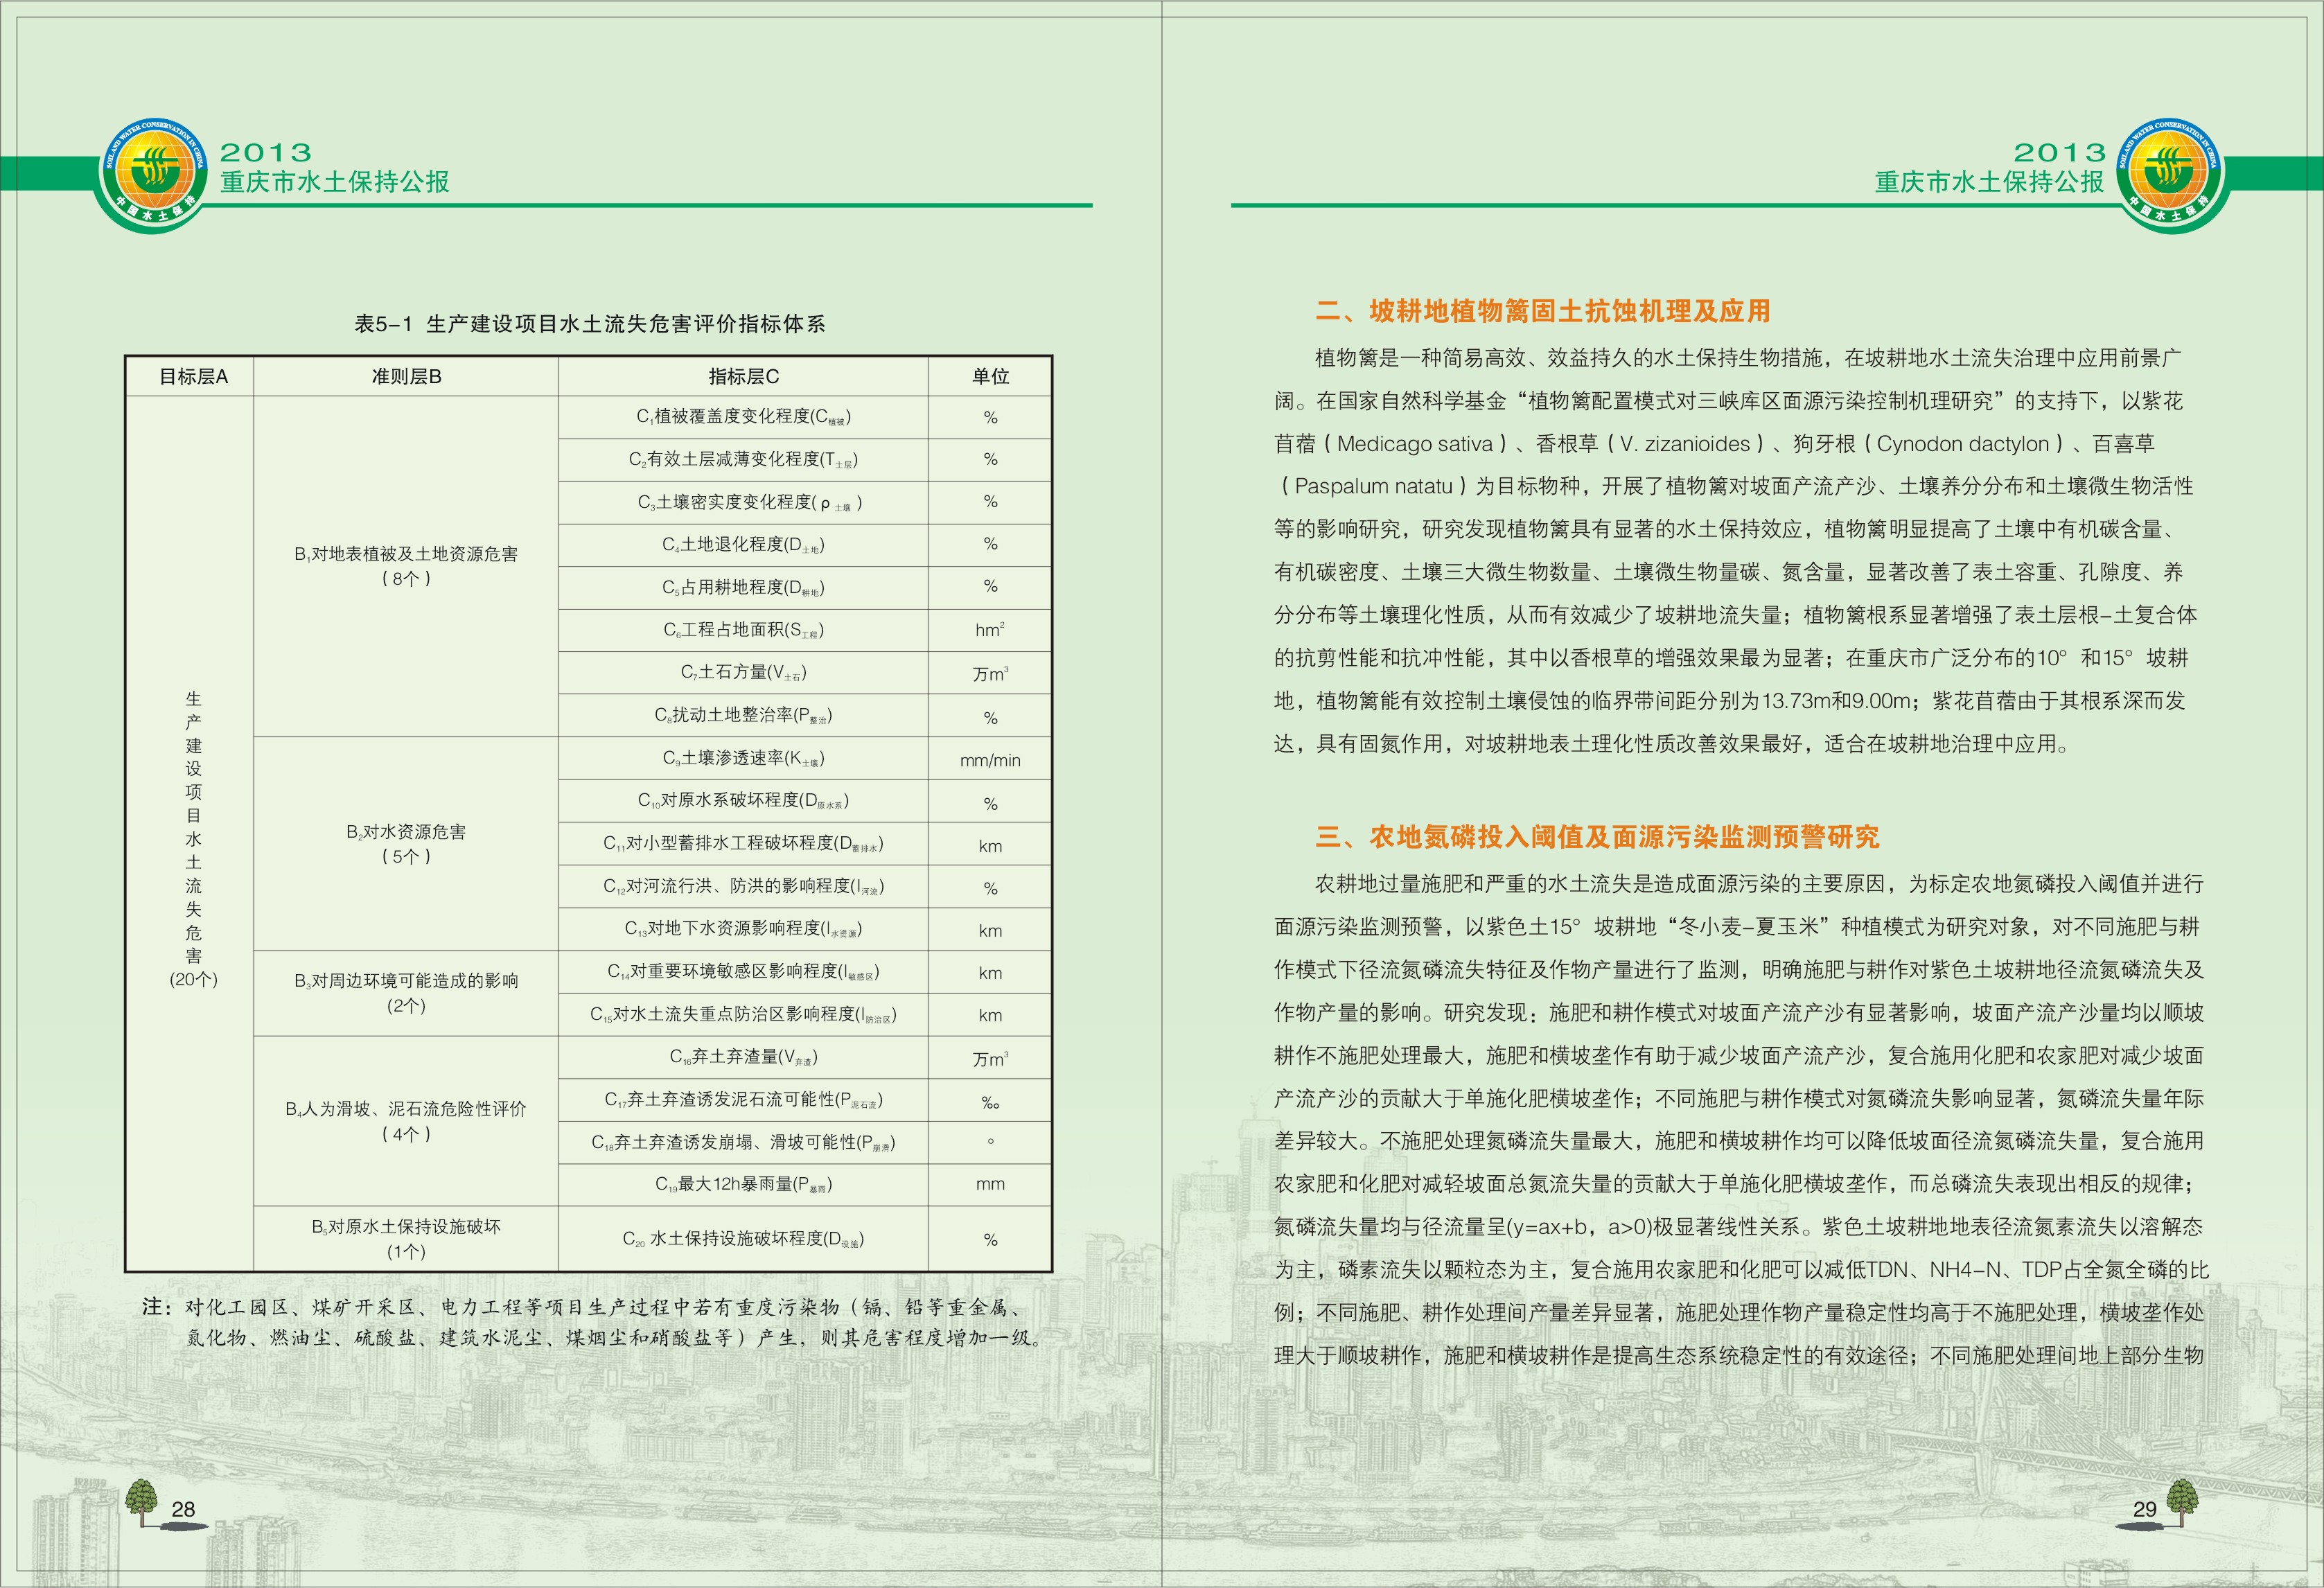Click the right page's circular water conservation logo
Image resolution: width=2324 pixels, height=1588 pixels.
pyautogui.click(x=2170, y=174)
